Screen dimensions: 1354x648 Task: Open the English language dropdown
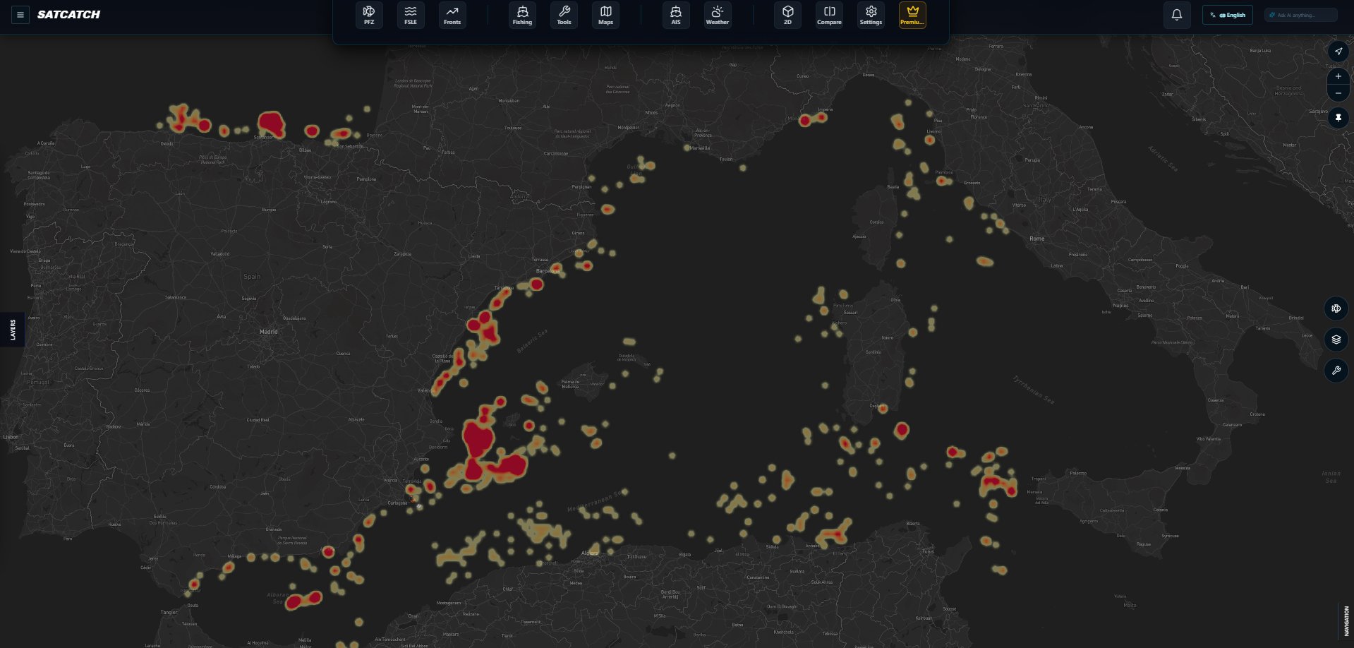(1228, 15)
